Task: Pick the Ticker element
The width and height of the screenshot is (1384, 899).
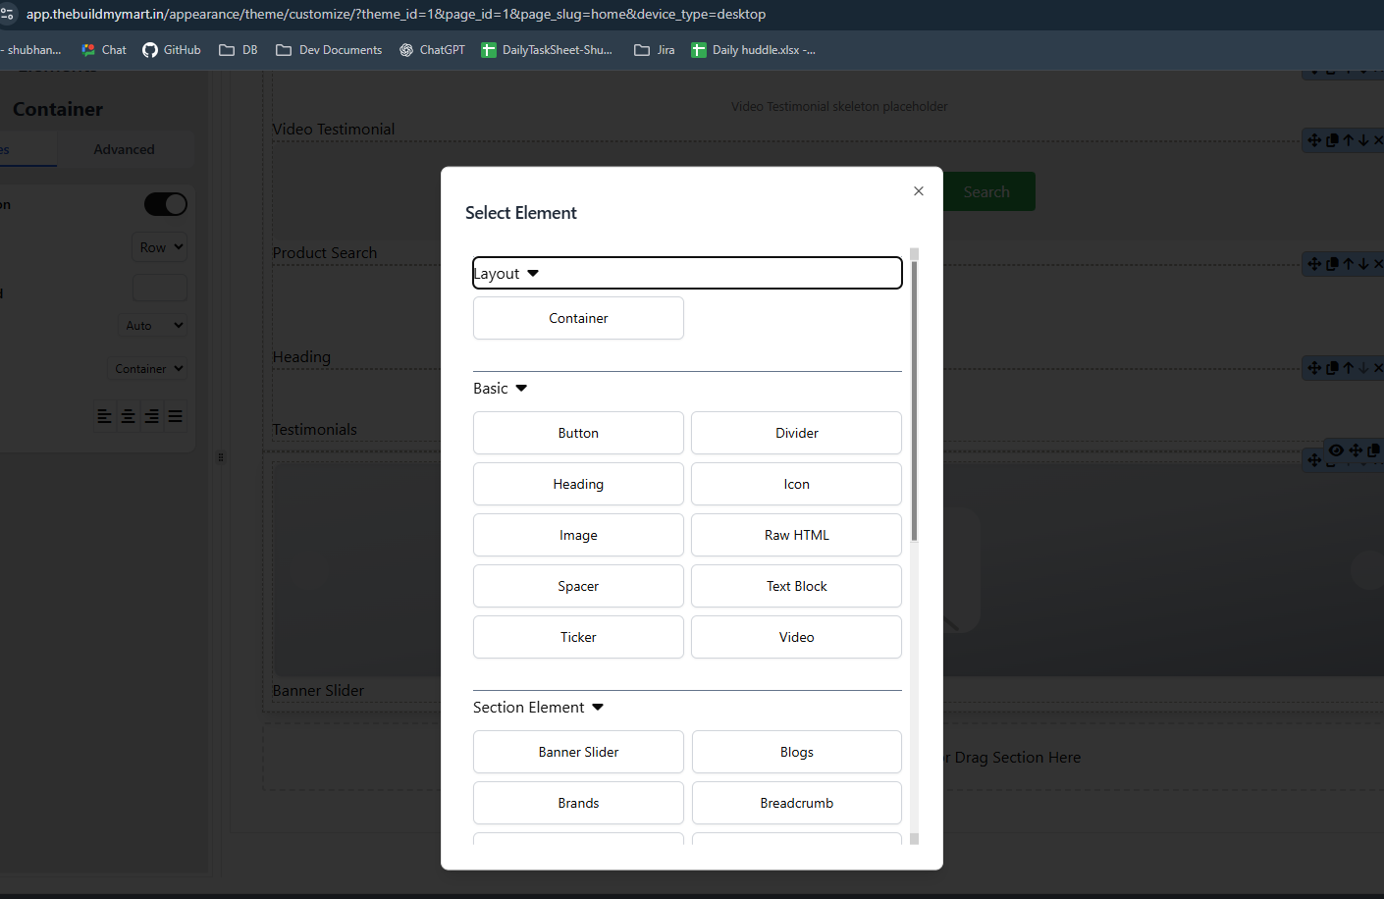Action: coord(578,637)
